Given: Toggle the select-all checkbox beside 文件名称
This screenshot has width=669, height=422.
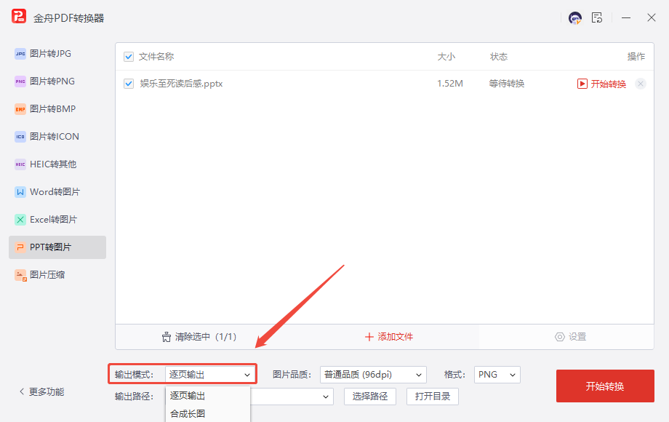Looking at the screenshot, I should 129,57.
